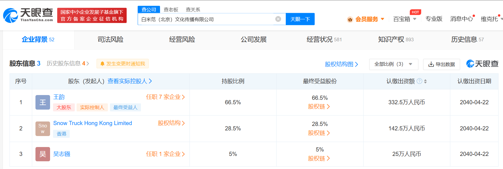The width and height of the screenshot is (503, 169).
Task: Click the 发生变更时通知我 notification button
Action: pyautogui.click(x=122, y=64)
